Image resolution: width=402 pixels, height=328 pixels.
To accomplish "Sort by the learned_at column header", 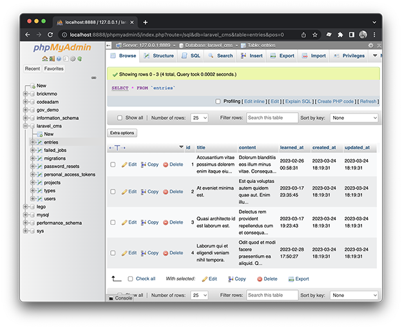I will tap(292, 148).
